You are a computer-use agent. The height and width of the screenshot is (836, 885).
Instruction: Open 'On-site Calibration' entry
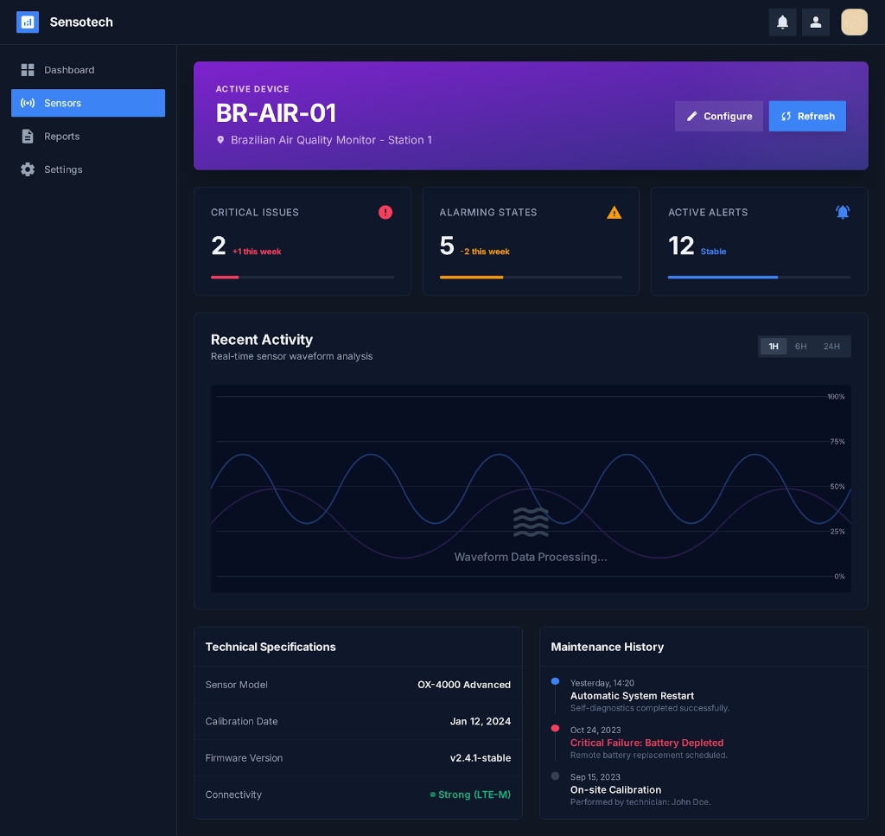click(615, 790)
